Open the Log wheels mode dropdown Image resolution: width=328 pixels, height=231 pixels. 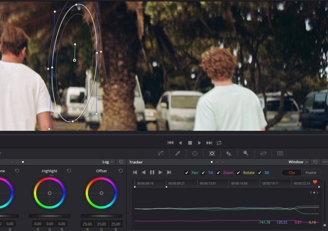click(x=108, y=162)
